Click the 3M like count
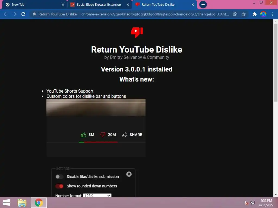Image resolution: width=278 pixels, height=208 pixels. [91, 135]
